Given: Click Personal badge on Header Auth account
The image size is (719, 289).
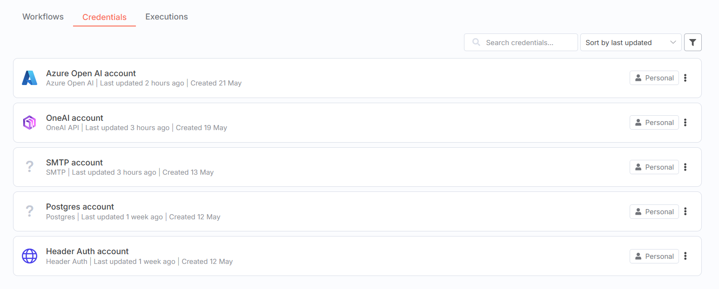Looking at the screenshot, I should click(654, 256).
